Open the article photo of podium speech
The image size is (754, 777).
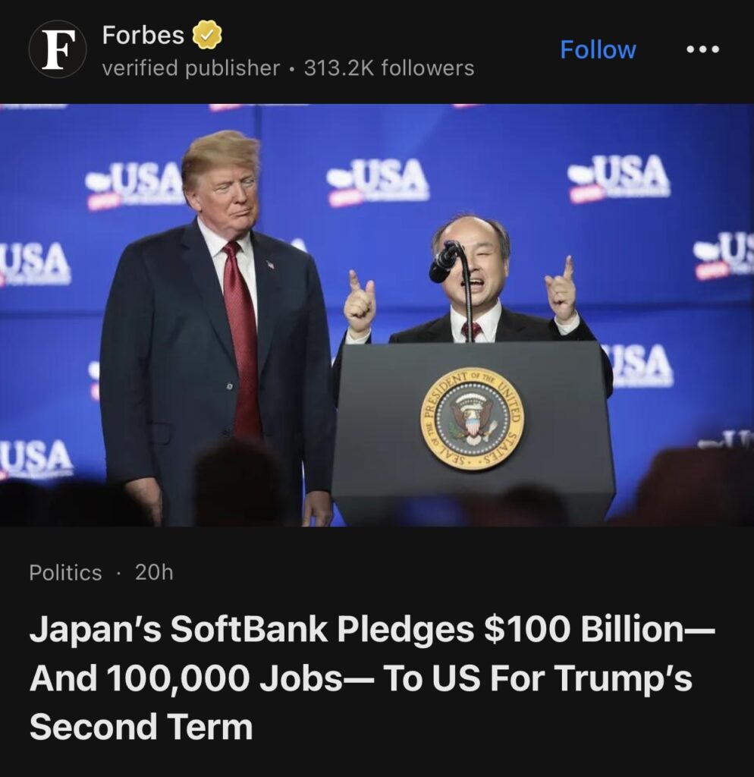(x=377, y=315)
